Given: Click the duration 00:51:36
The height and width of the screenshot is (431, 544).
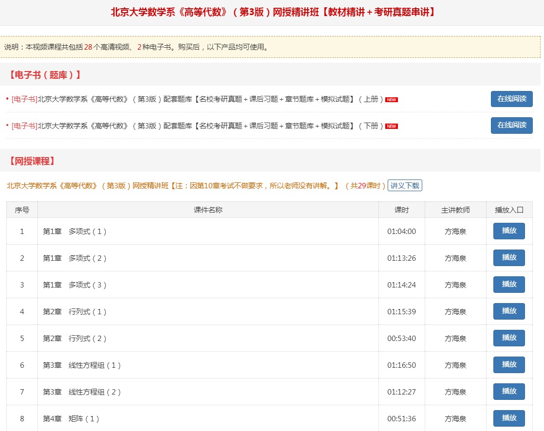Looking at the screenshot, I should coord(401,418).
